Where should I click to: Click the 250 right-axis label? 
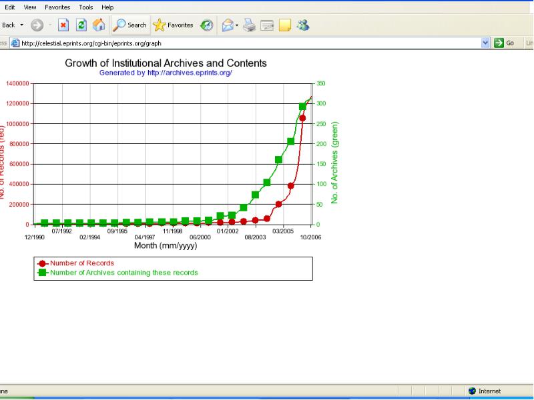click(x=321, y=124)
